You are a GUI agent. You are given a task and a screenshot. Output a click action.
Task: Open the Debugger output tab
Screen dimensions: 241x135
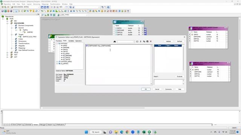pyautogui.click(x=43, y=125)
